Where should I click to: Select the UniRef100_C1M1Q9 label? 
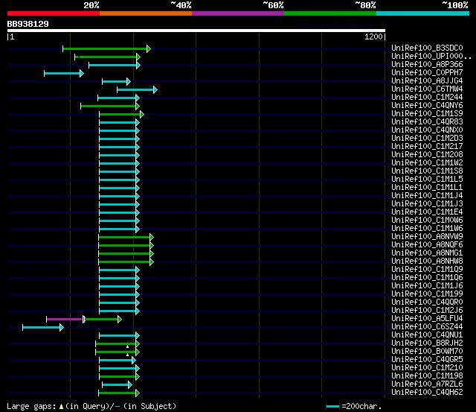pos(427,270)
